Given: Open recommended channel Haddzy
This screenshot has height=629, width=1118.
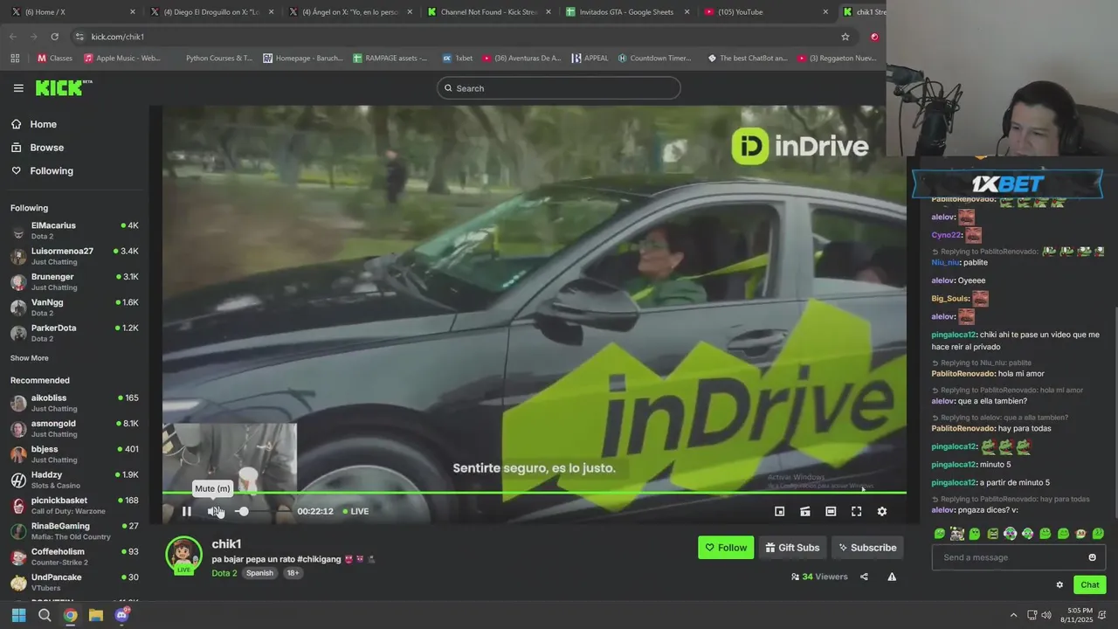Looking at the screenshot, I should point(74,480).
